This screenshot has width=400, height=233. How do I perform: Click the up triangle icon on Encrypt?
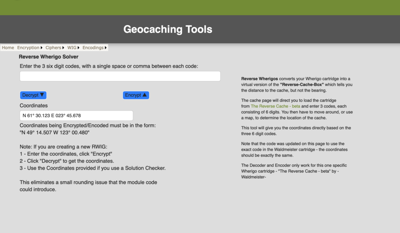[x=145, y=95]
